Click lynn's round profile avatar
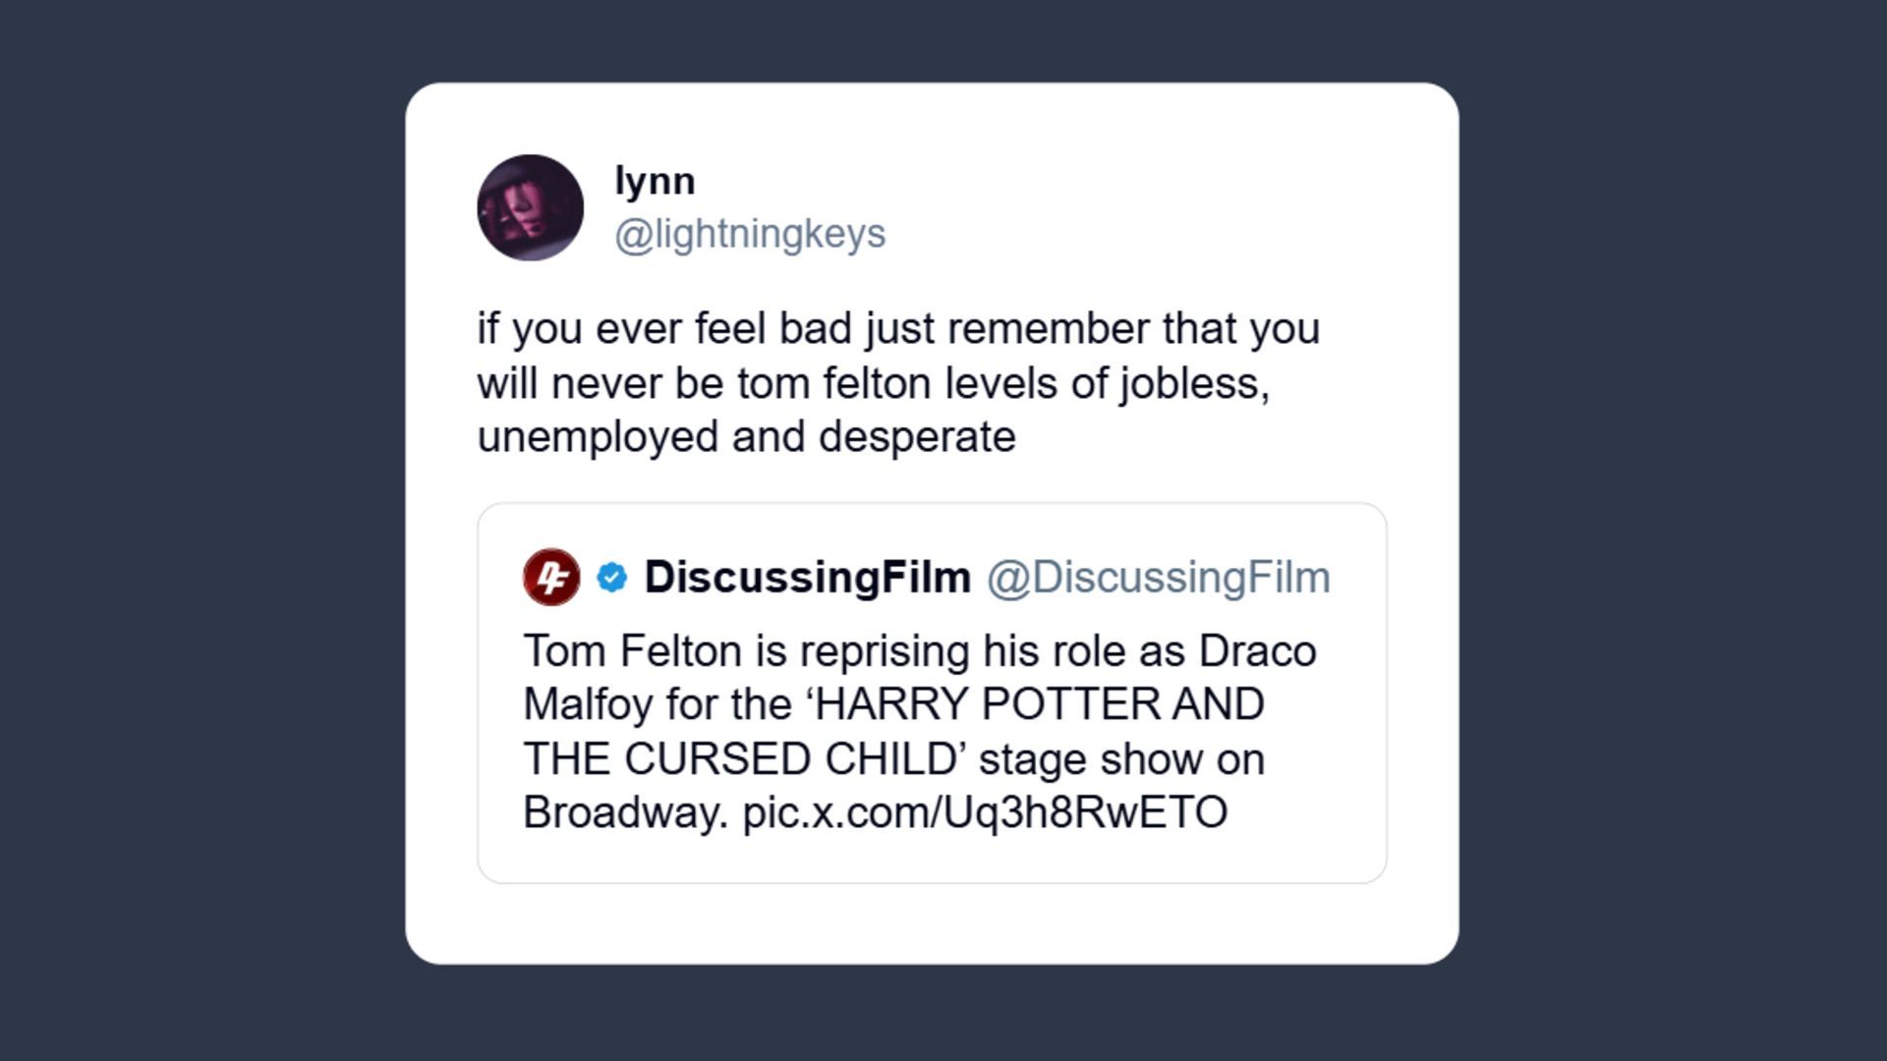 [530, 208]
